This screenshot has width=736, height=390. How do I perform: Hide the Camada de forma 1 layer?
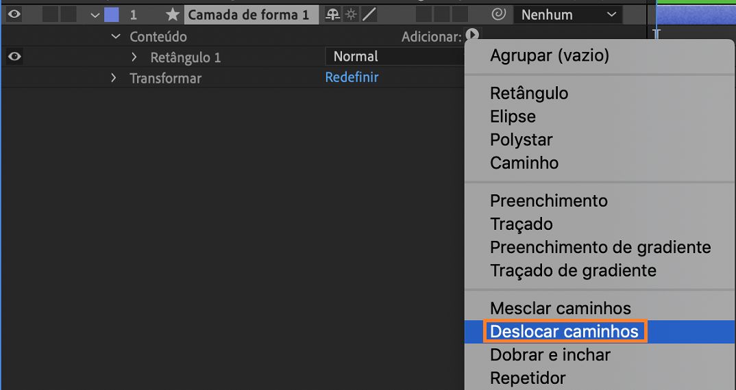tap(14, 14)
